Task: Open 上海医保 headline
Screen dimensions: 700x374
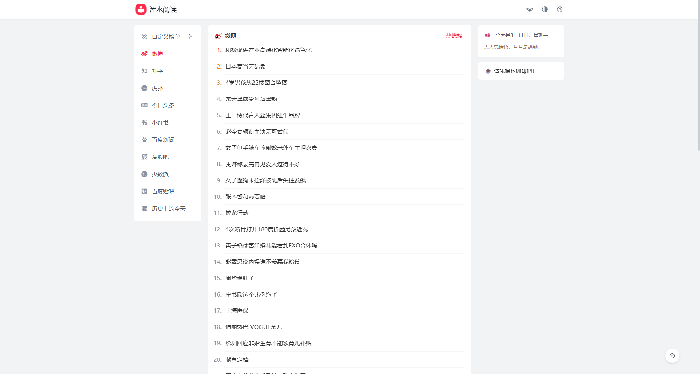Action: (x=237, y=310)
